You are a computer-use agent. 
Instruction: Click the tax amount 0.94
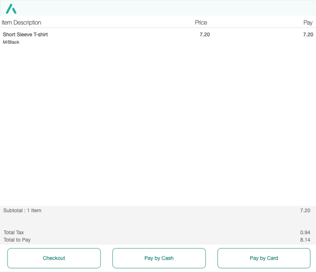305,232
